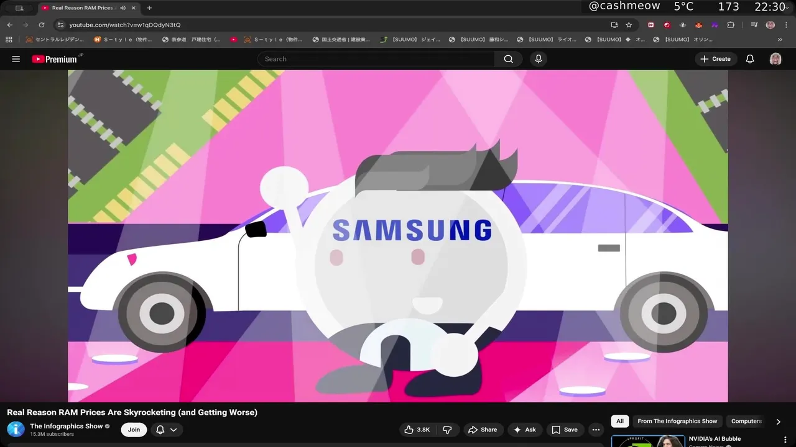The height and width of the screenshot is (447, 796).
Task: Save the video to a playlist
Action: tap(565, 430)
